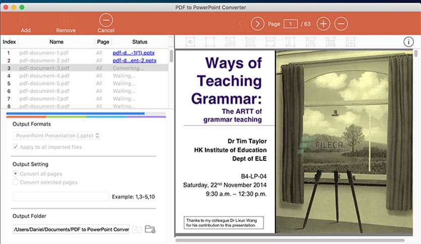Select the region tool with inner box
The width and height of the screenshot is (421, 244).
310,42
